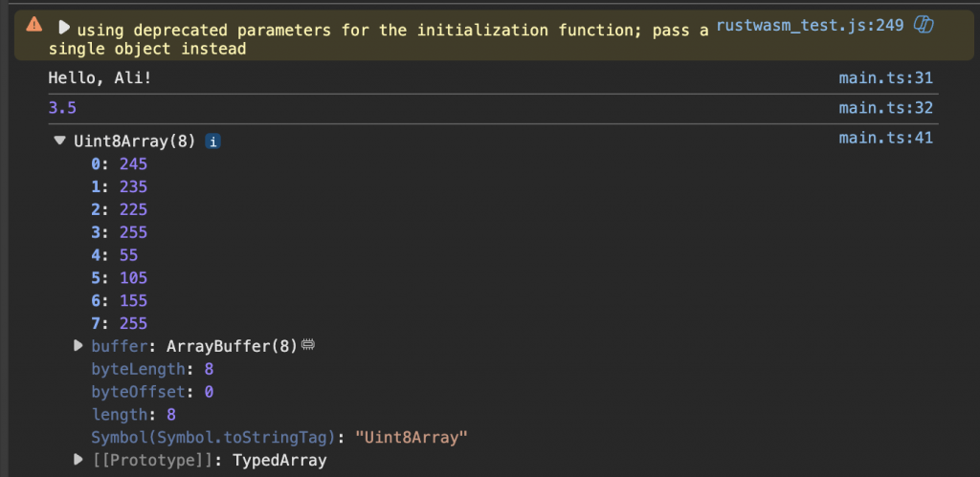Select the 3.5 logged number output
The height and width of the screenshot is (477, 980).
[x=62, y=108]
